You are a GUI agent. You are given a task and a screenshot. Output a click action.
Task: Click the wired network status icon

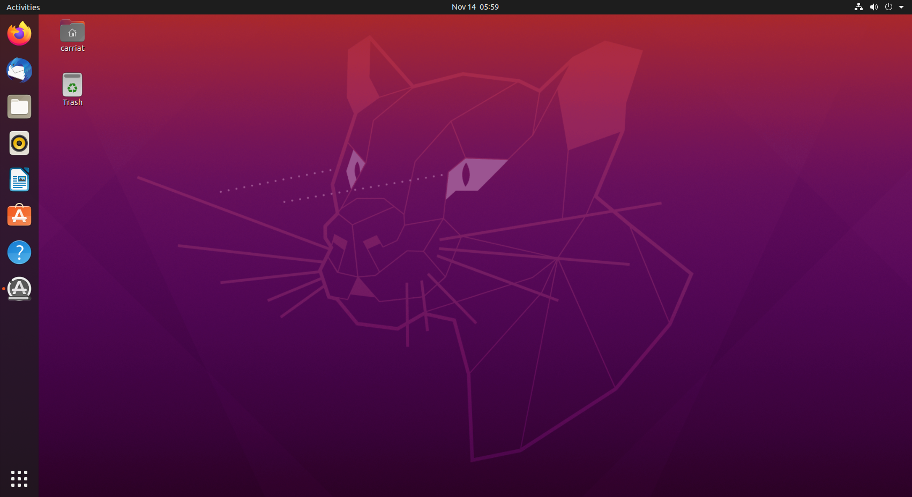(x=858, y=7)
